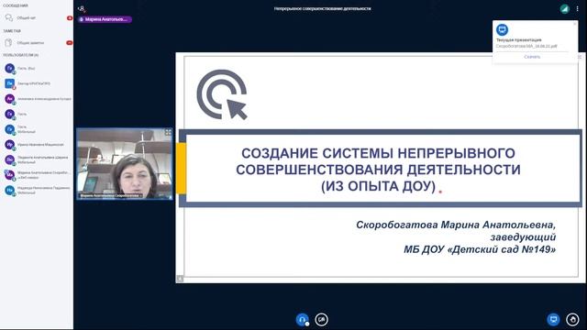Image resolution: width=587 pixels, height=330 pixels.
Task: Open the public chat «Общий чат»
Action: (x=37, y=18)
